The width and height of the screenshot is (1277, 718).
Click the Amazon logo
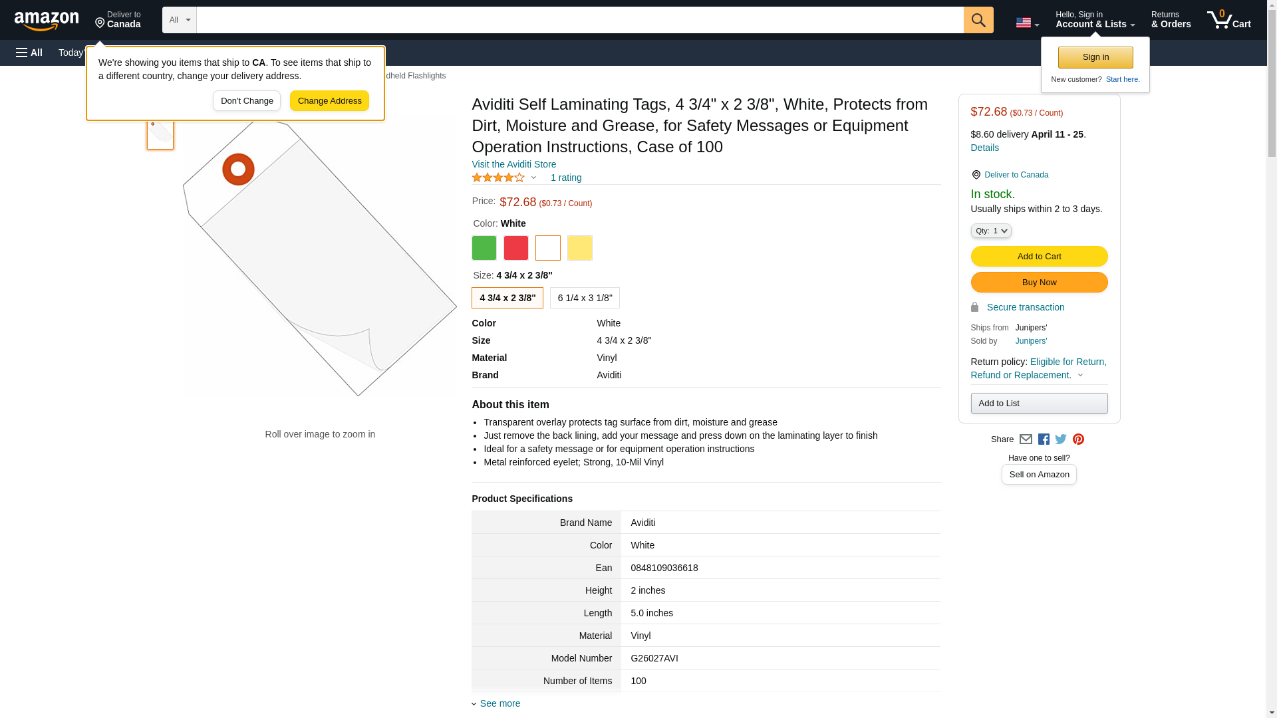(x=47, y=21)
